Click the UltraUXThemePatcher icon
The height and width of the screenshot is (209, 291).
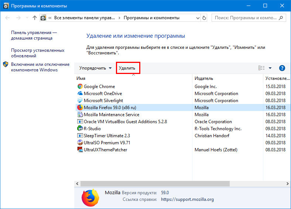point(80,150)
